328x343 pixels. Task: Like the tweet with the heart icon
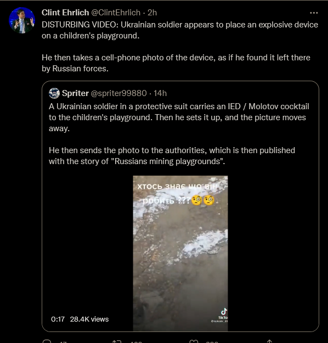click(194, 341)
